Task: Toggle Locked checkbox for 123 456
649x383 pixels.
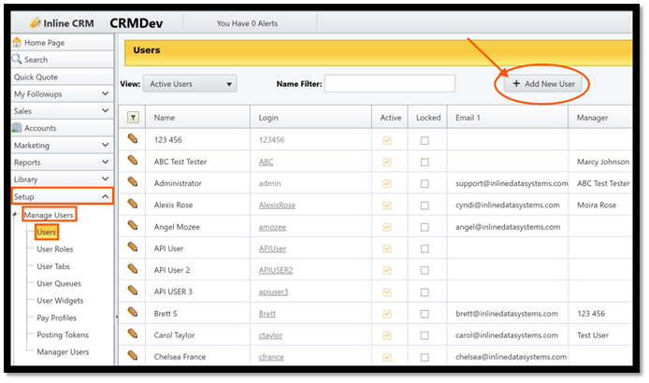Action: click(425, 141)
